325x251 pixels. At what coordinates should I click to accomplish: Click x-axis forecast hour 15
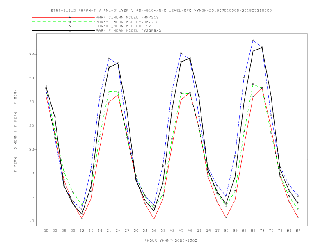pyautogui.click(x=91, y=230)
